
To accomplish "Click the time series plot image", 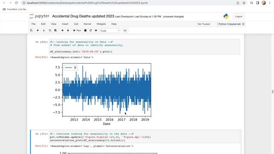I will coord(102,94).
